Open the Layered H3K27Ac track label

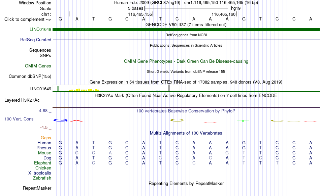(x=22, y=100)
